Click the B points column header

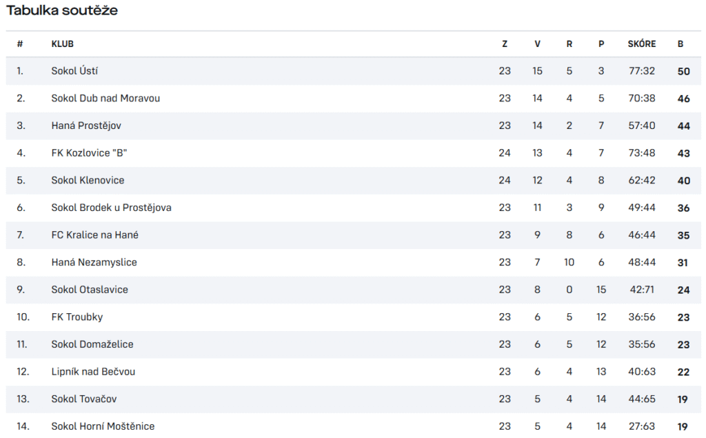[x=680, y=43]
